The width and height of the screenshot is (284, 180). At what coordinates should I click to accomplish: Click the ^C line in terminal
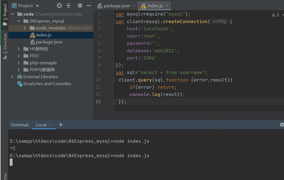[x=13, y=148]
